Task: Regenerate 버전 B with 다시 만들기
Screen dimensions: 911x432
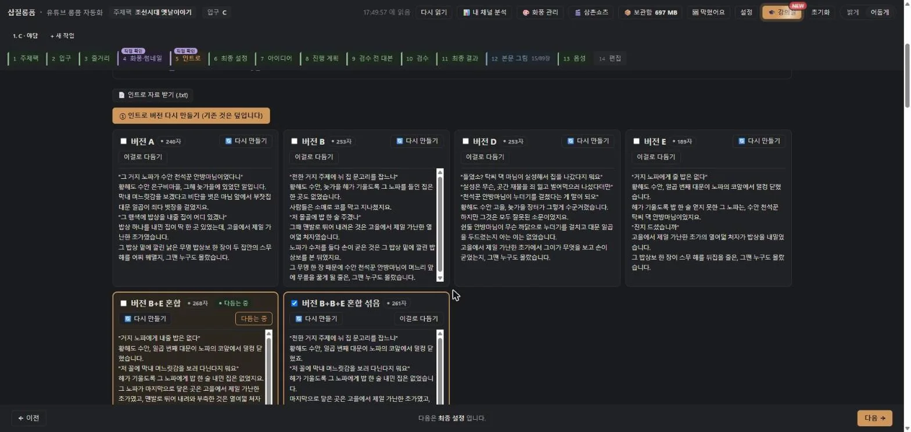Action: point(417,141)
